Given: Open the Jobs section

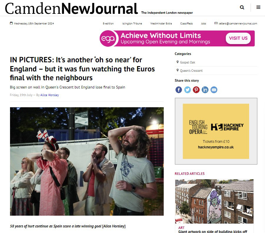Looking at the screenshot, I should 203,24.
